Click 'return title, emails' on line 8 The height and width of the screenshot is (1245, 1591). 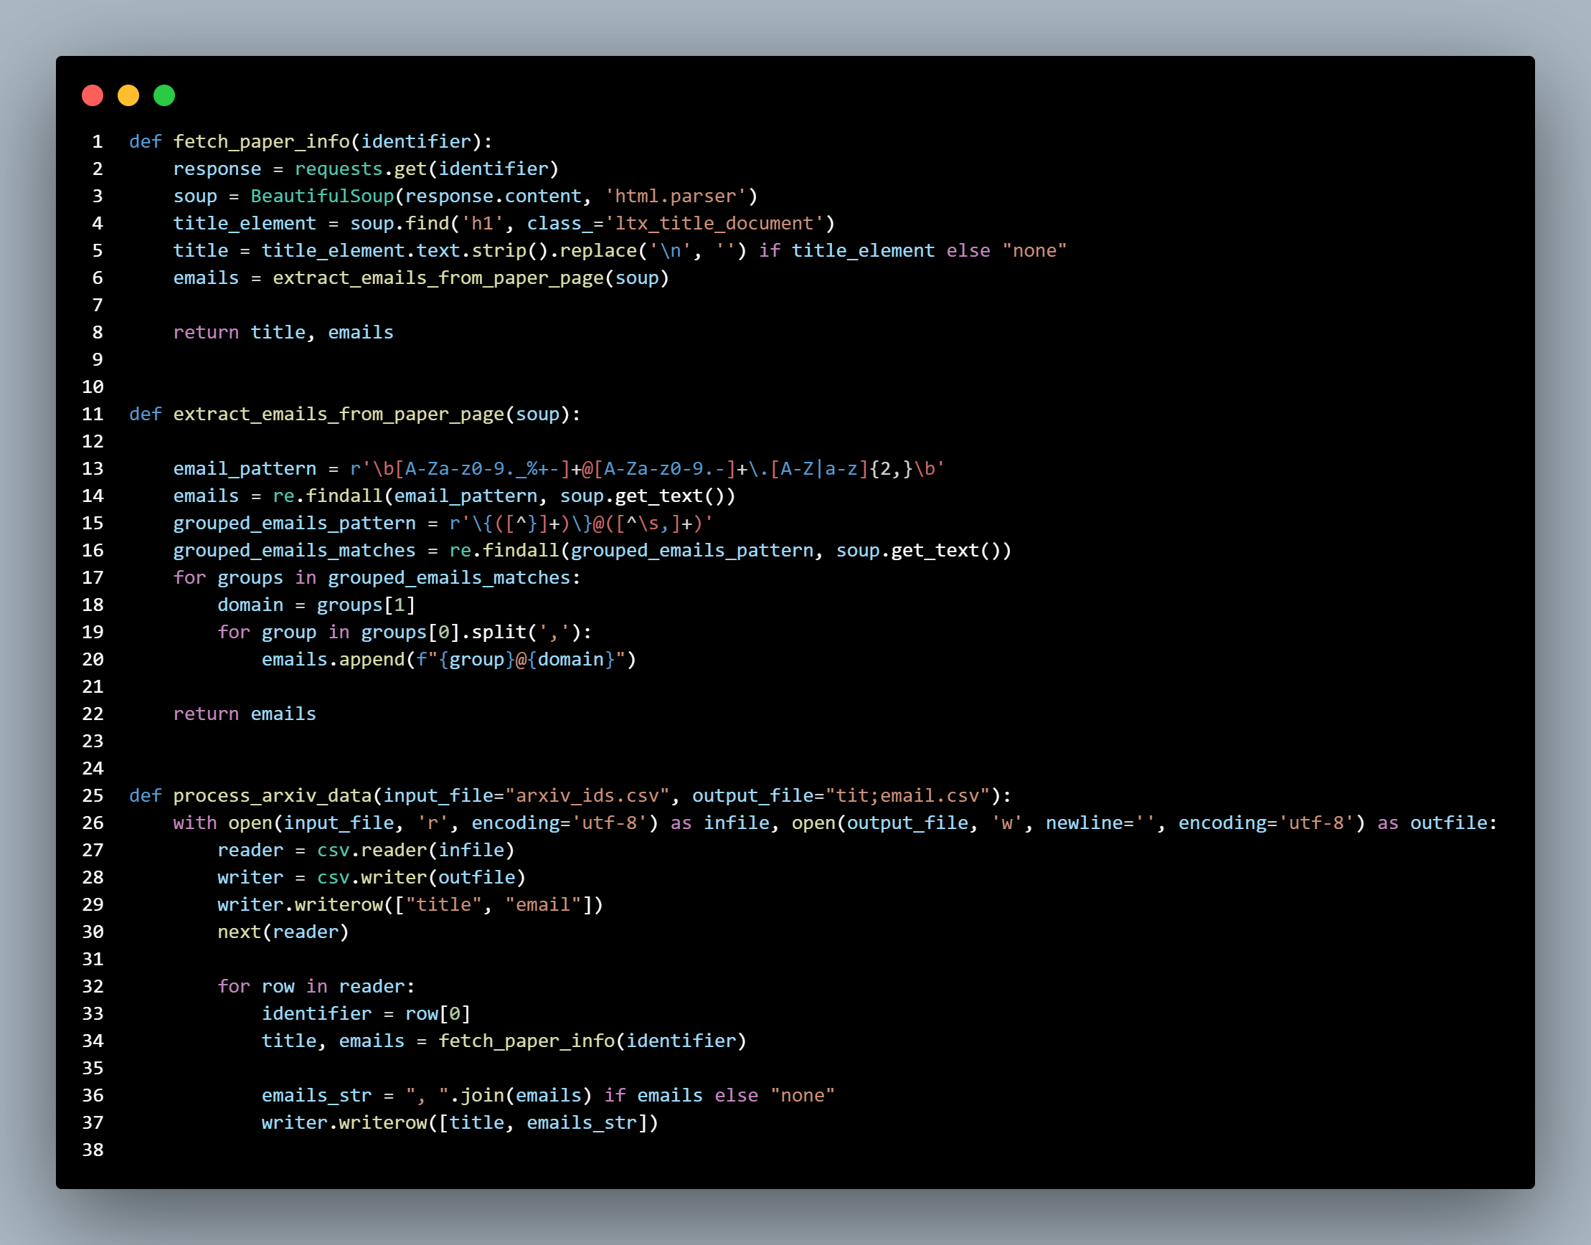[x=283, y=332]
